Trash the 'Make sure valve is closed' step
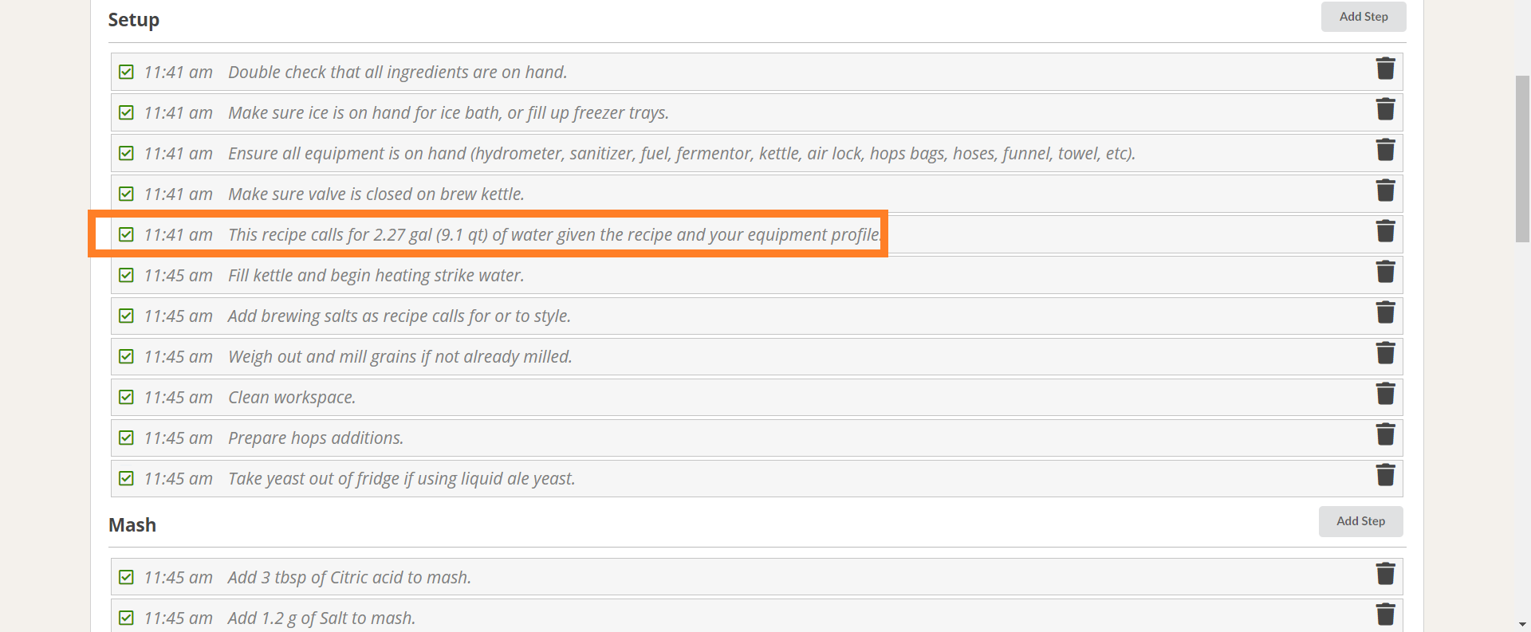Viewport: 1531px width, 632px height. point(1385,190)
